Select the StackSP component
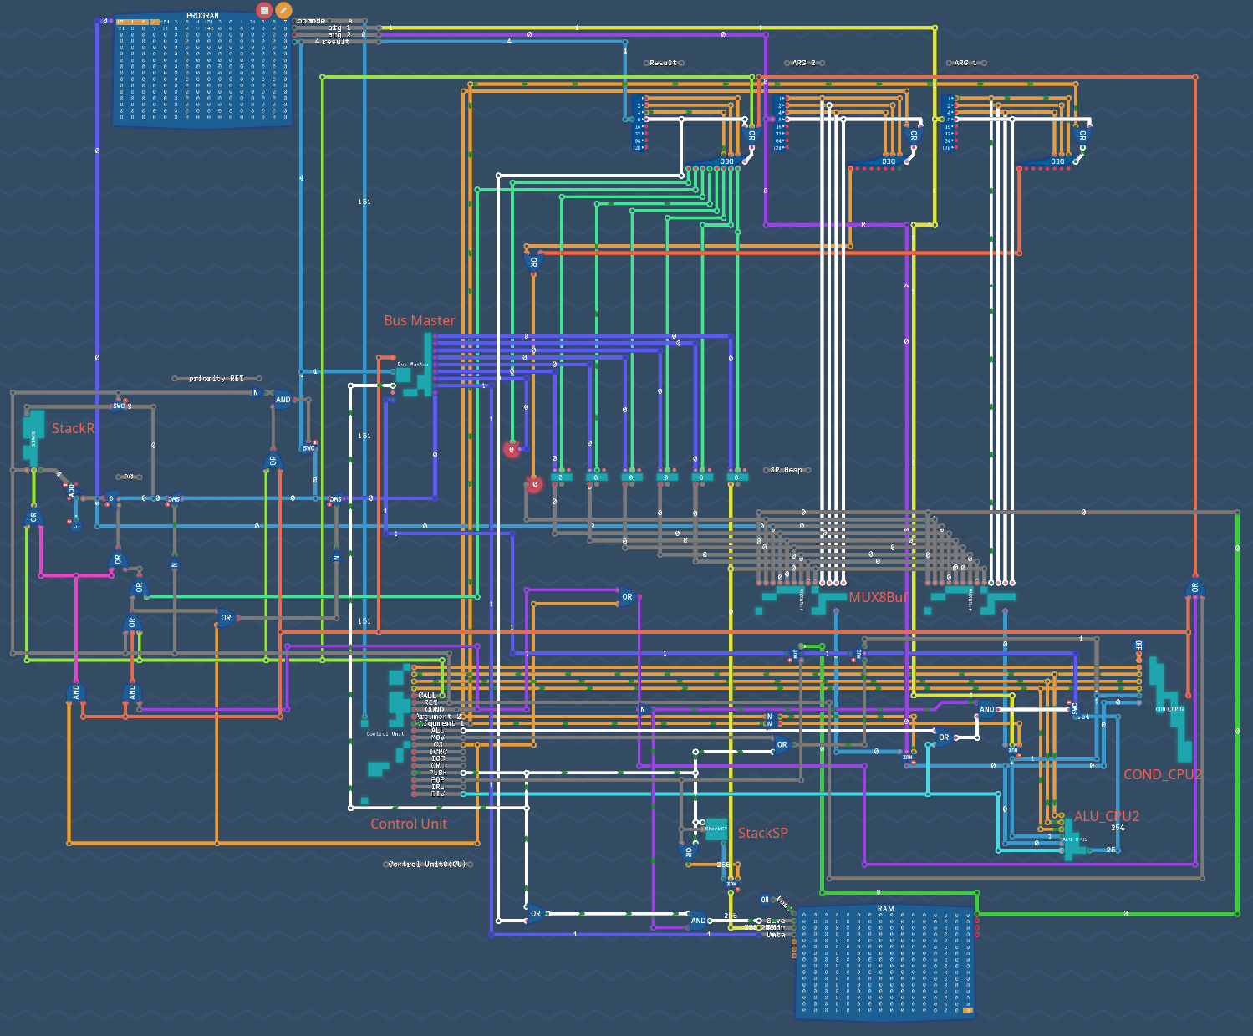Screen dimensions: 1253x1036 pyautogui.click(x=716, y=828)
